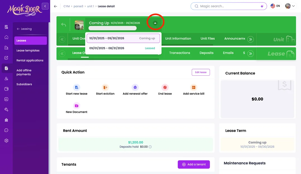The width and height of the screenshot is (301, 174).
Task: Click the New Document icon
Action: pos(76,106)
